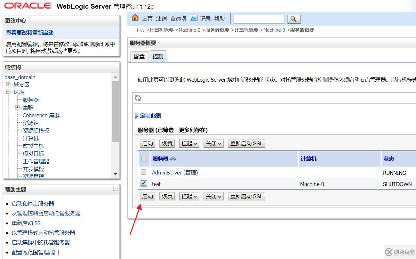416x259 pixels.
Task: Sort by the 计算机 column header
Action: (x=308, y=159)
